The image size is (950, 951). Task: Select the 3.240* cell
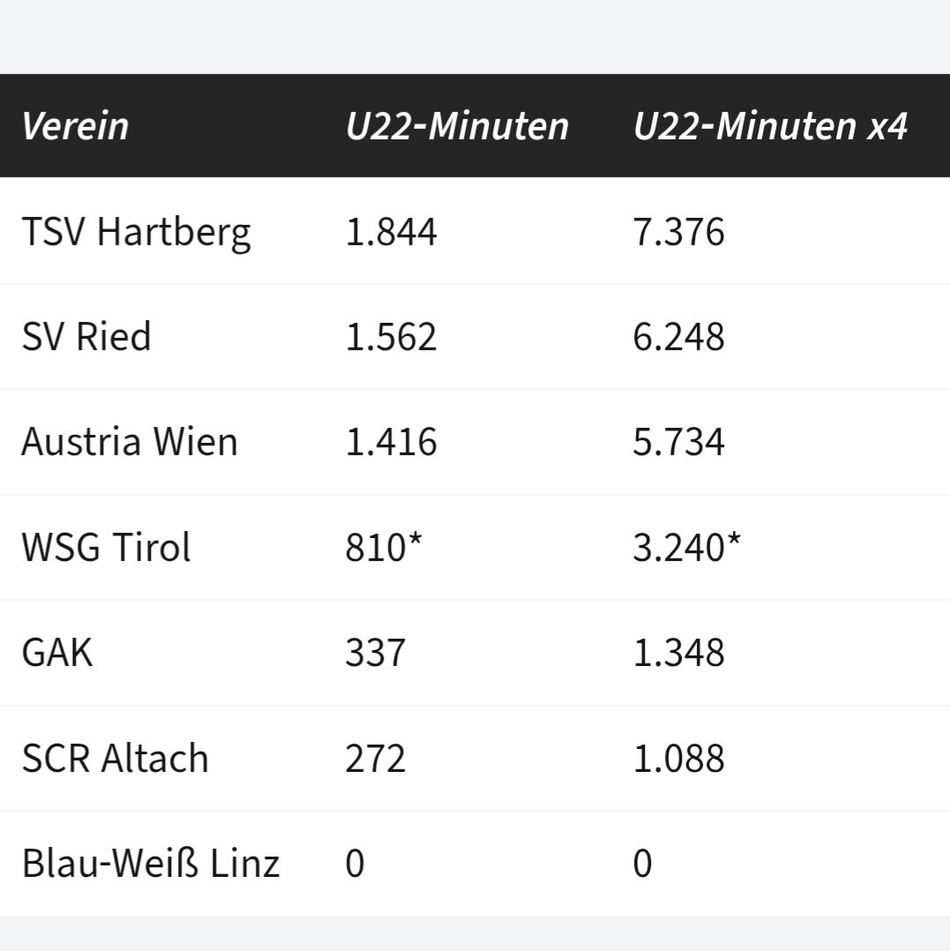[687, 548]
